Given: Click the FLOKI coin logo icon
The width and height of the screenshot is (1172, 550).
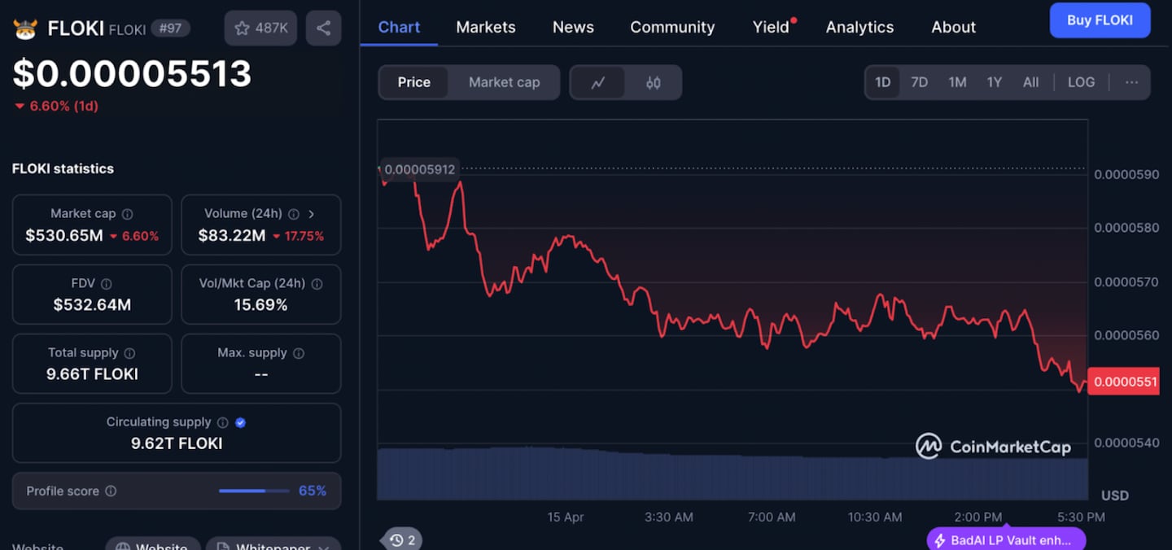Looking at the screenshot, I should [x=25, y=28].
